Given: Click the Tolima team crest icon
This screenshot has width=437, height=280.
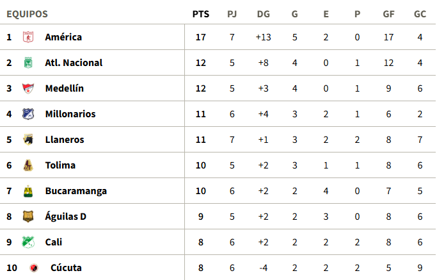Looking at the screenshot, I should tap(28, 165).
